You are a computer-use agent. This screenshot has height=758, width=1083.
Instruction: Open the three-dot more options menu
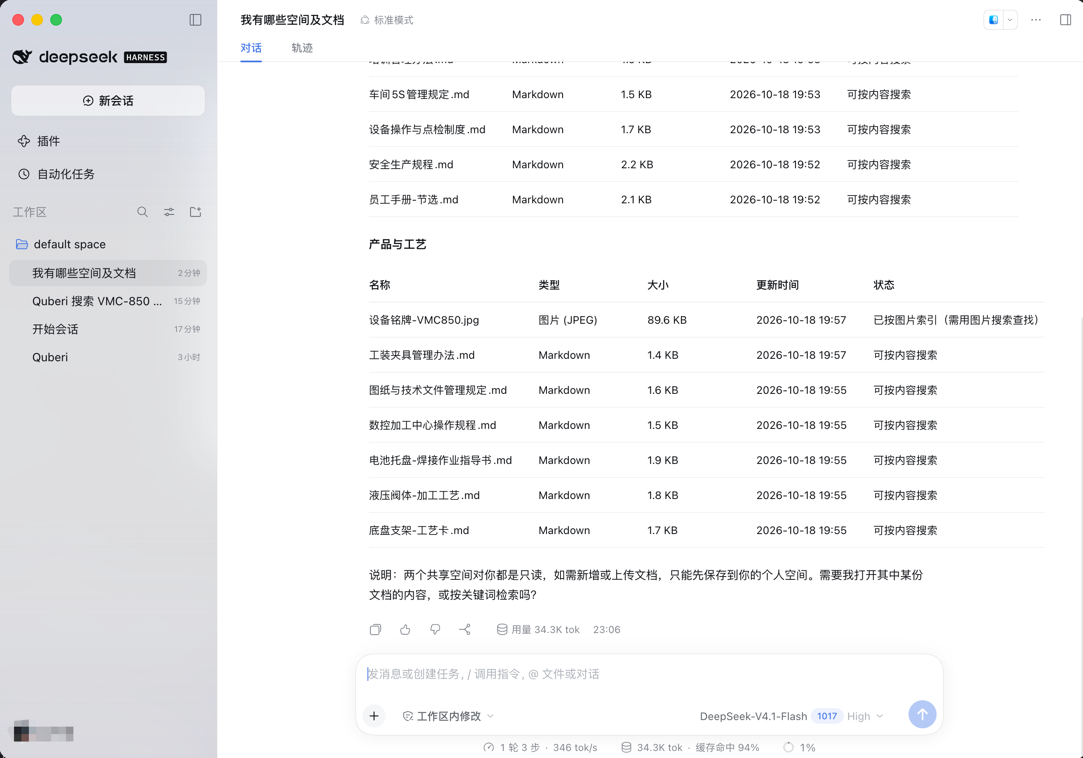point(1036,20)
